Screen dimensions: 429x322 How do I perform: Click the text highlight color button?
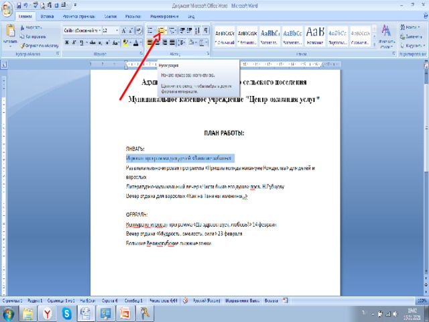pyautogui.click(x=126, y=42)
